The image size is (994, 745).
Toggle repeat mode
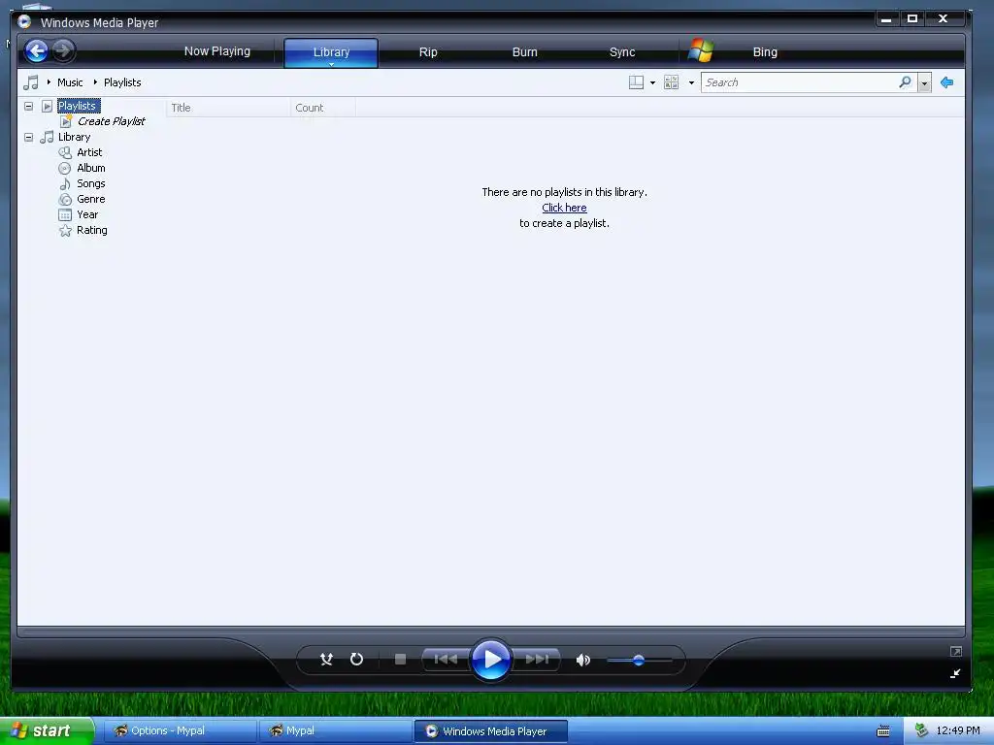[x=356, y=660]
